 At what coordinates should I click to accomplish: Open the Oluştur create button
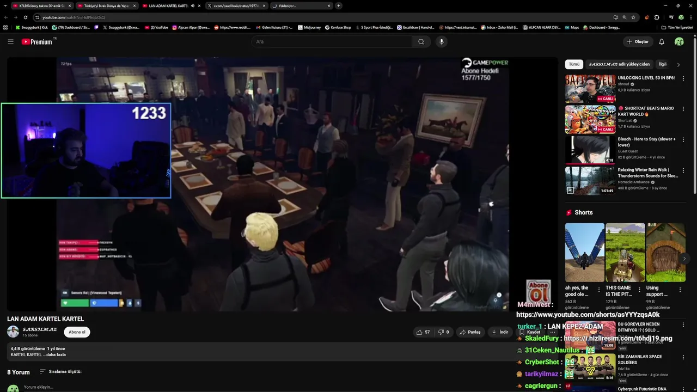point(638,41)
